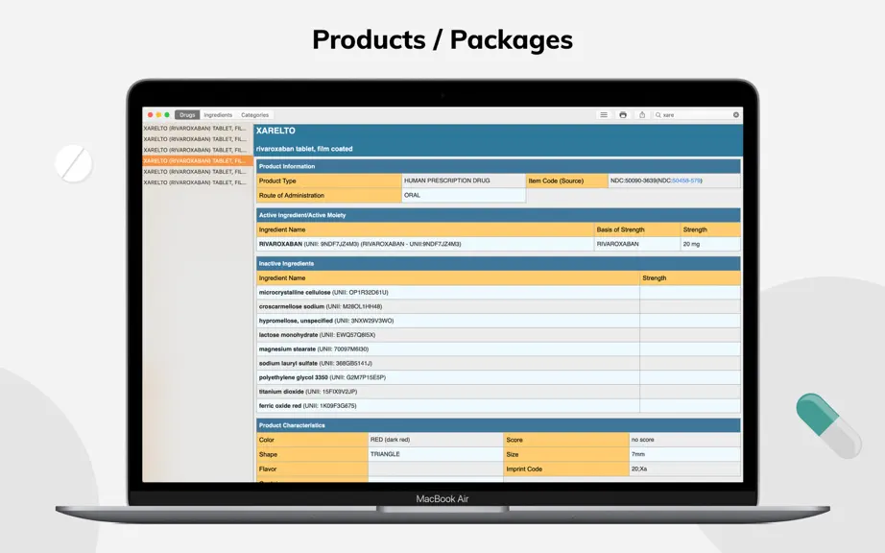Click the titanium dioxide row
This screenshot has height=553, width=885.
[x=498, y=392]
